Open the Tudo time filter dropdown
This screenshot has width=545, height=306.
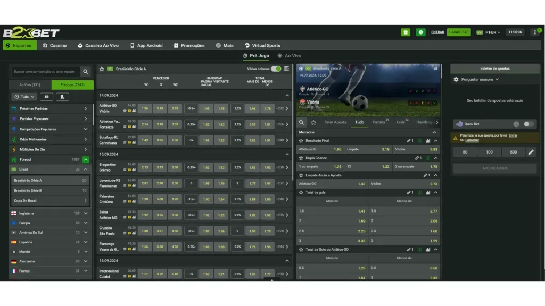23,97
